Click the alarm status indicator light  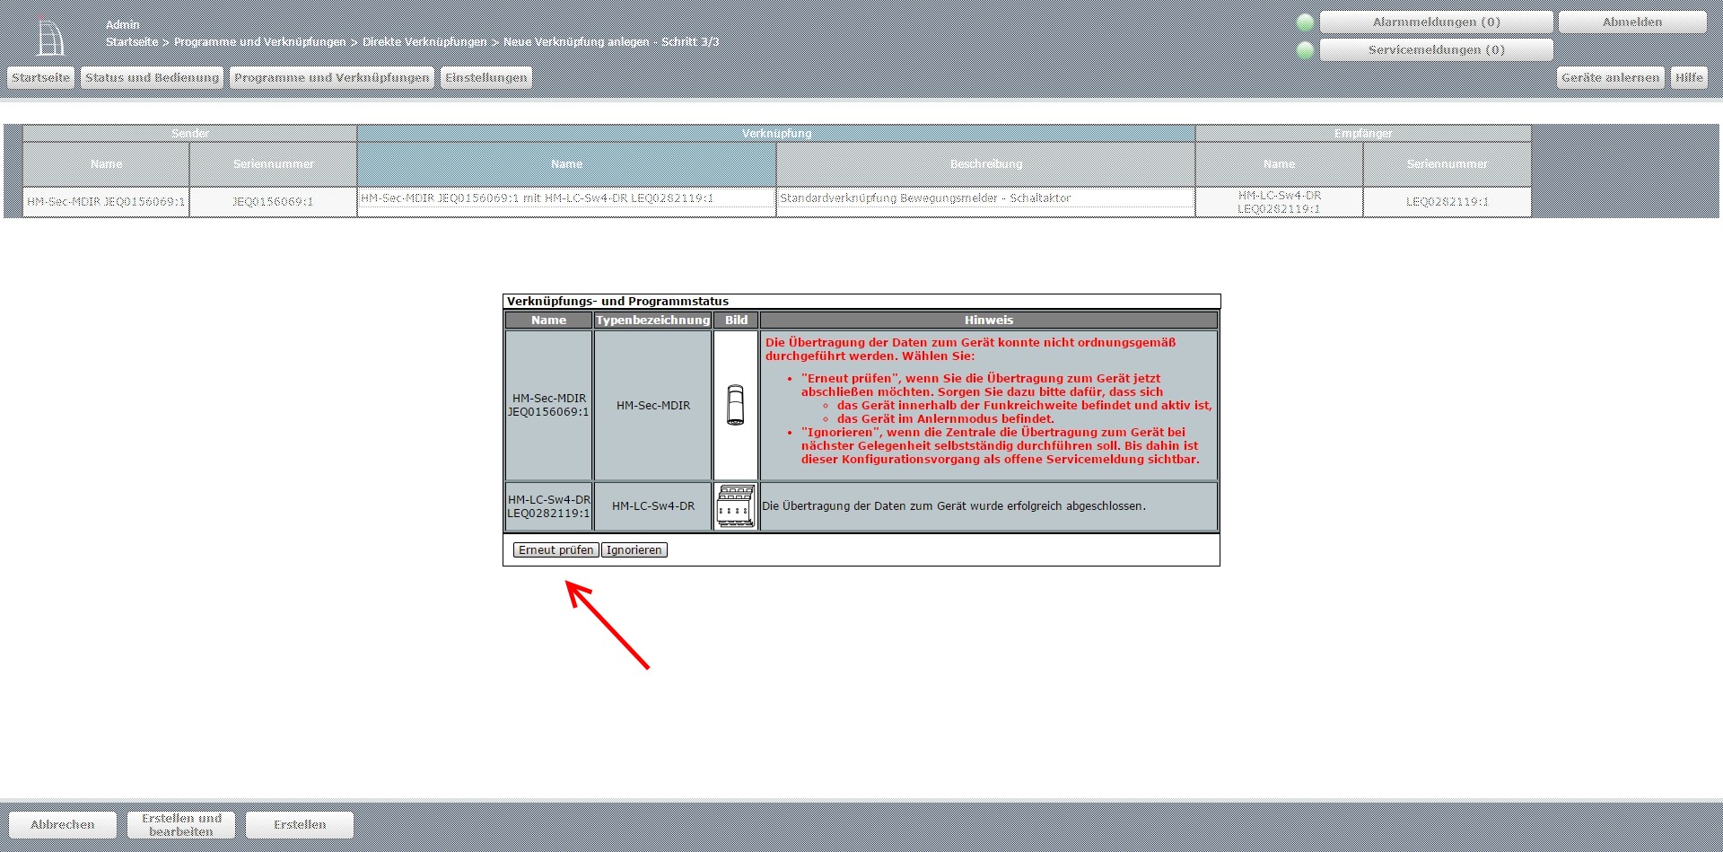[1305, 22]
